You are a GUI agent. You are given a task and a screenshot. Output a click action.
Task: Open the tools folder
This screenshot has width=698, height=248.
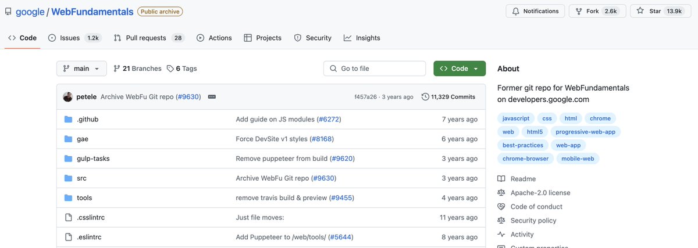pyautogui.click(x=84, y=198)
